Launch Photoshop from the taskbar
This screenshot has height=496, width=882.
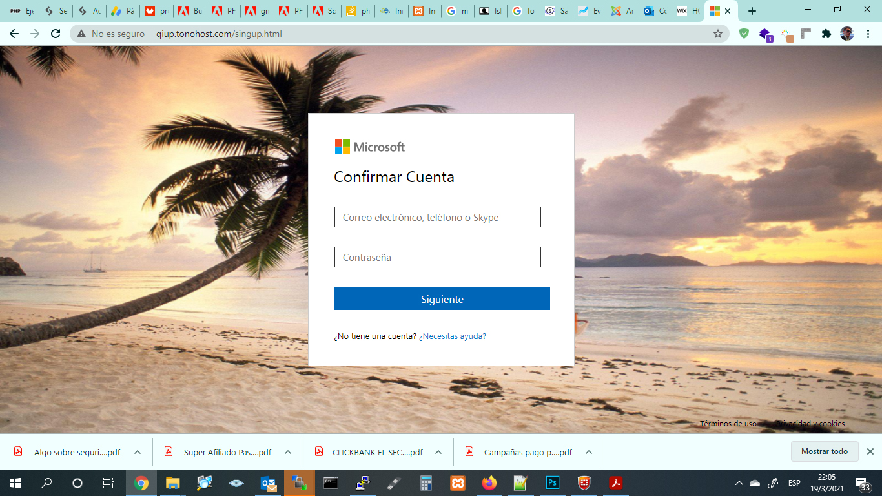552,483
